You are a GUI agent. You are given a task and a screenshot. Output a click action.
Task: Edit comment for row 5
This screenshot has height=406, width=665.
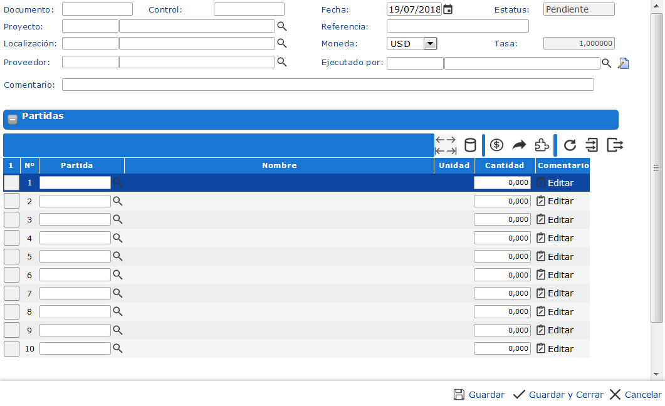pos(555,256)
